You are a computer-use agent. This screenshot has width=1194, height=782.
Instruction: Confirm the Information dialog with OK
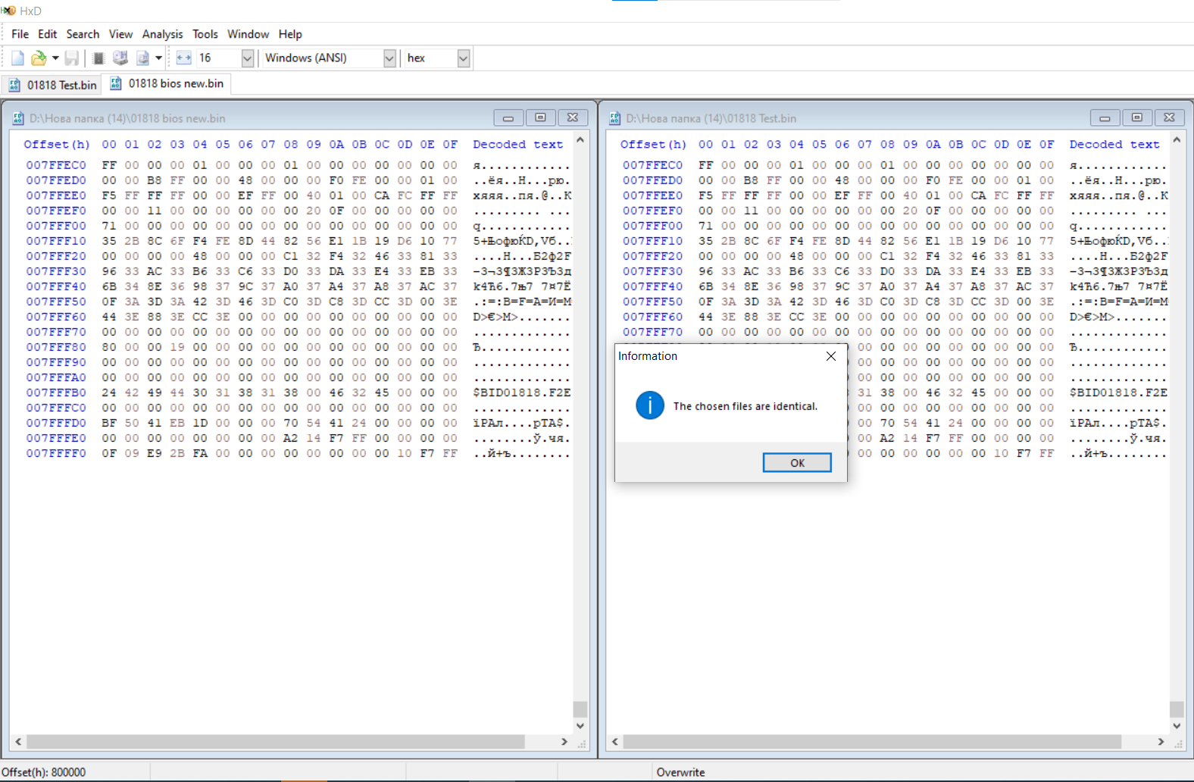tap(797, 462)
